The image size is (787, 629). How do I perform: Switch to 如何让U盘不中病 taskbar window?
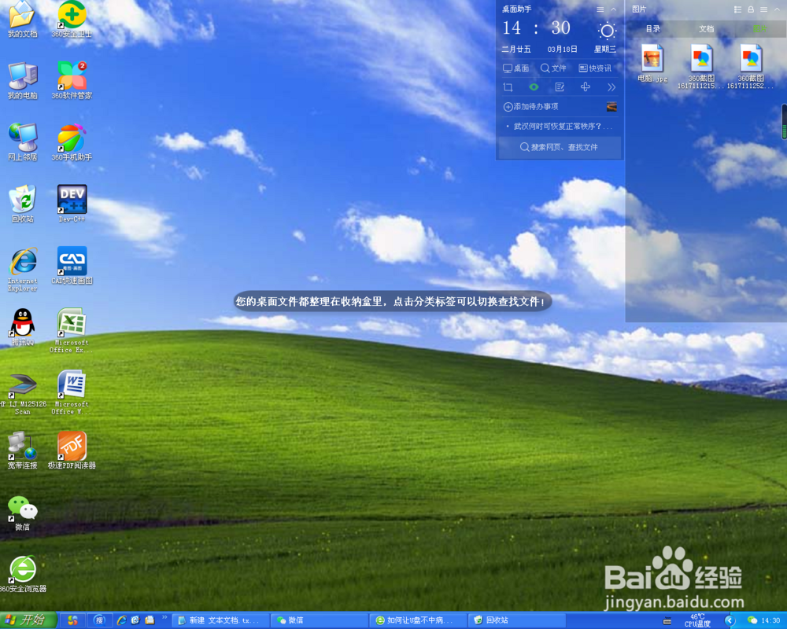pyautogui.click(x=418, y=620)
